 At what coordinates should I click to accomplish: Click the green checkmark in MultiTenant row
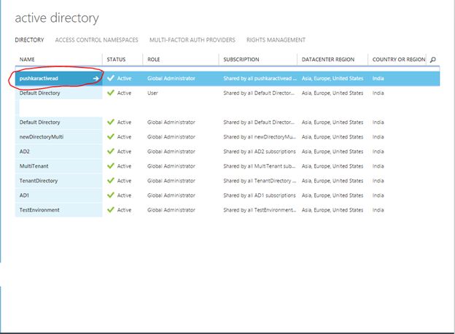click(x=111, y=166)
